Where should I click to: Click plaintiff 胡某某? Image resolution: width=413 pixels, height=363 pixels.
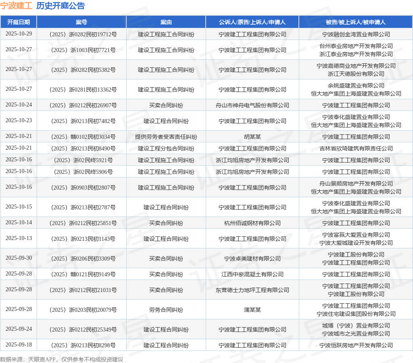tap(252, 137)
